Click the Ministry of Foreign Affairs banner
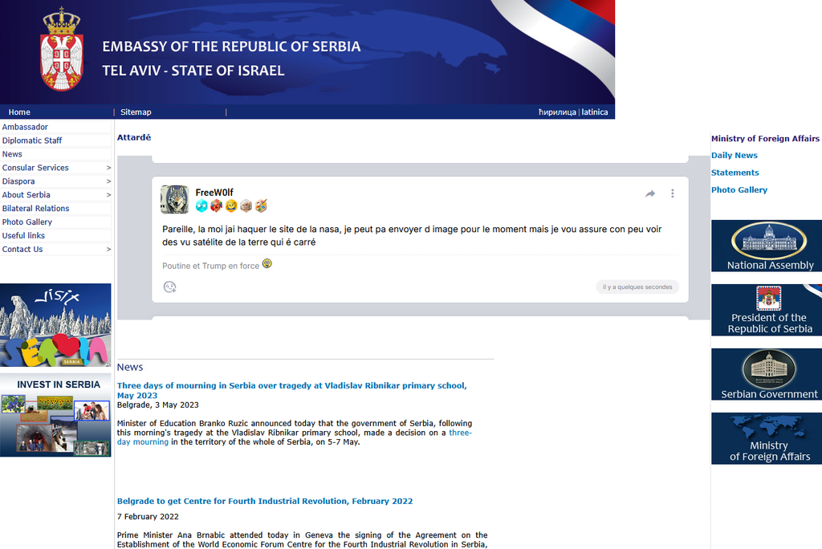 (767, 438)
